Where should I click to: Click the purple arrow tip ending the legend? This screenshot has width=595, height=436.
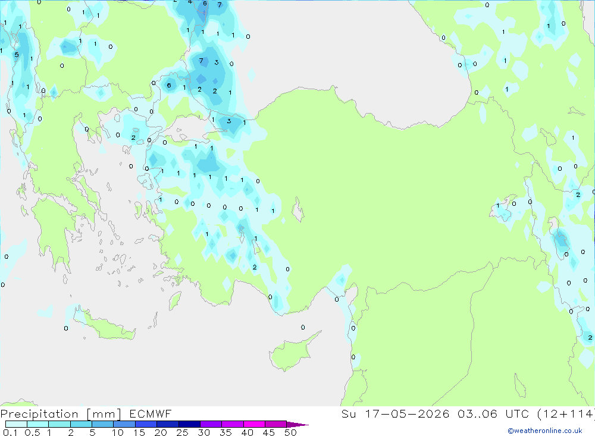(297, 425)
